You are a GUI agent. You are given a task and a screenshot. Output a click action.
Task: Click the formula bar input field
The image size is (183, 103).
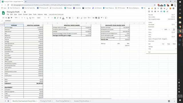coord(91,21)
